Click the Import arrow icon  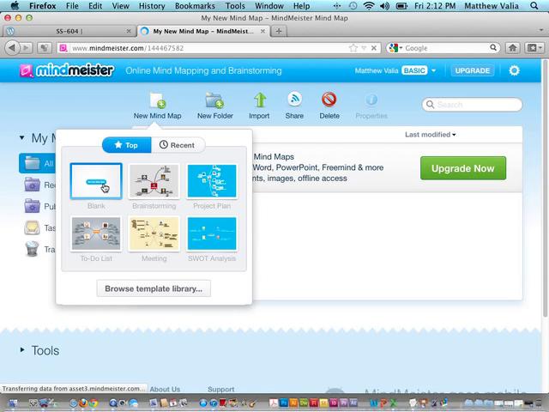tap(259, 100)
